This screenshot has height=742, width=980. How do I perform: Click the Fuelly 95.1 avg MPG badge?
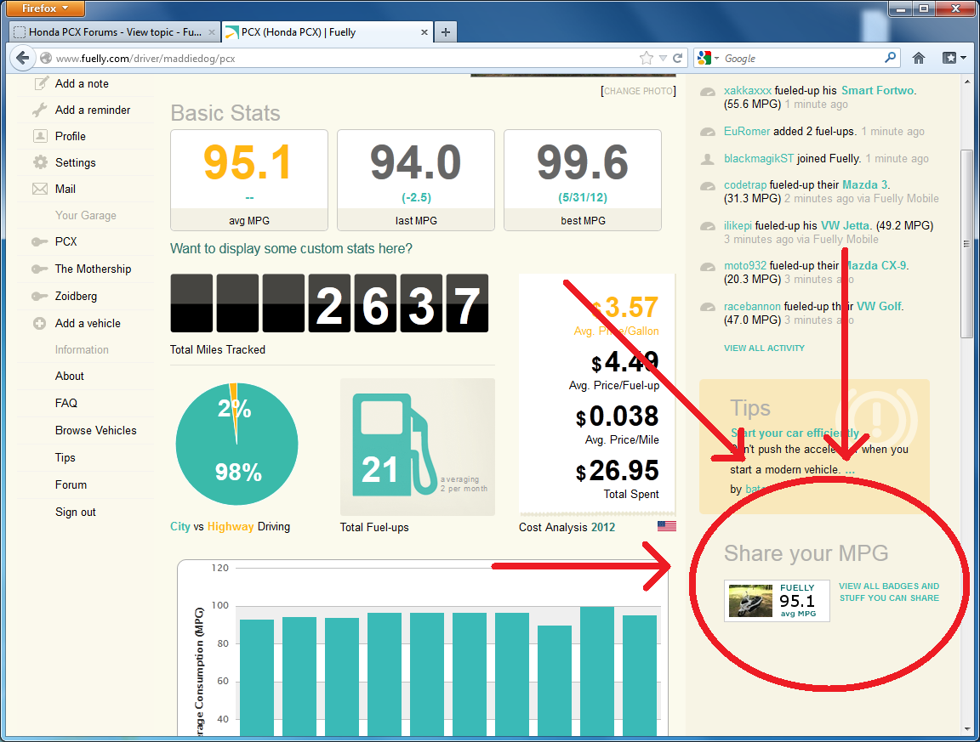tap(777, 601)
